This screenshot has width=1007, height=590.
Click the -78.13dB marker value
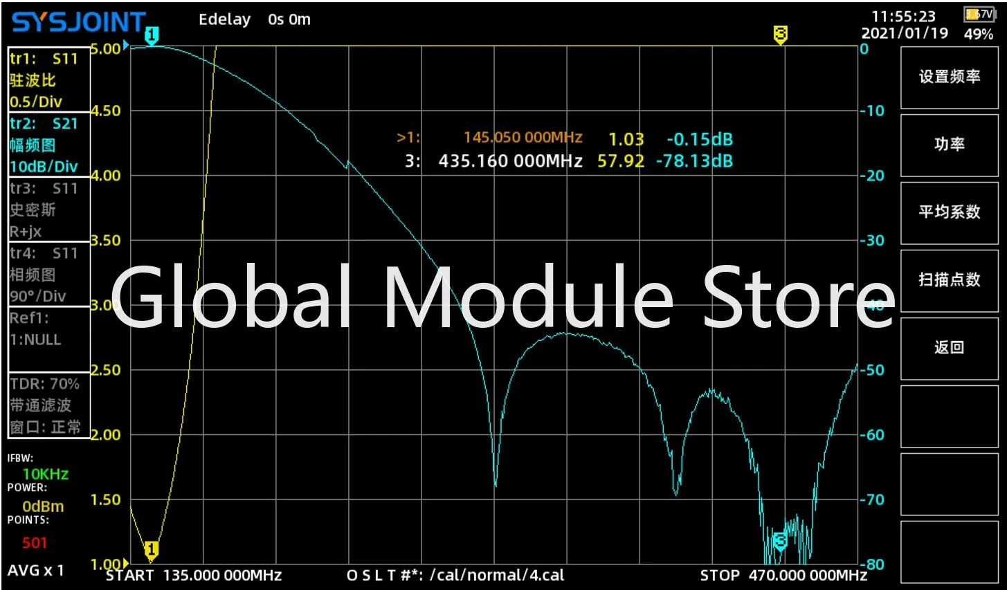click(x=694, y=161)
